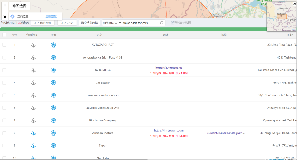This screenshot has height=160, width=297.
Task: Open street view for Armada Motors
Action: point(53,133)
